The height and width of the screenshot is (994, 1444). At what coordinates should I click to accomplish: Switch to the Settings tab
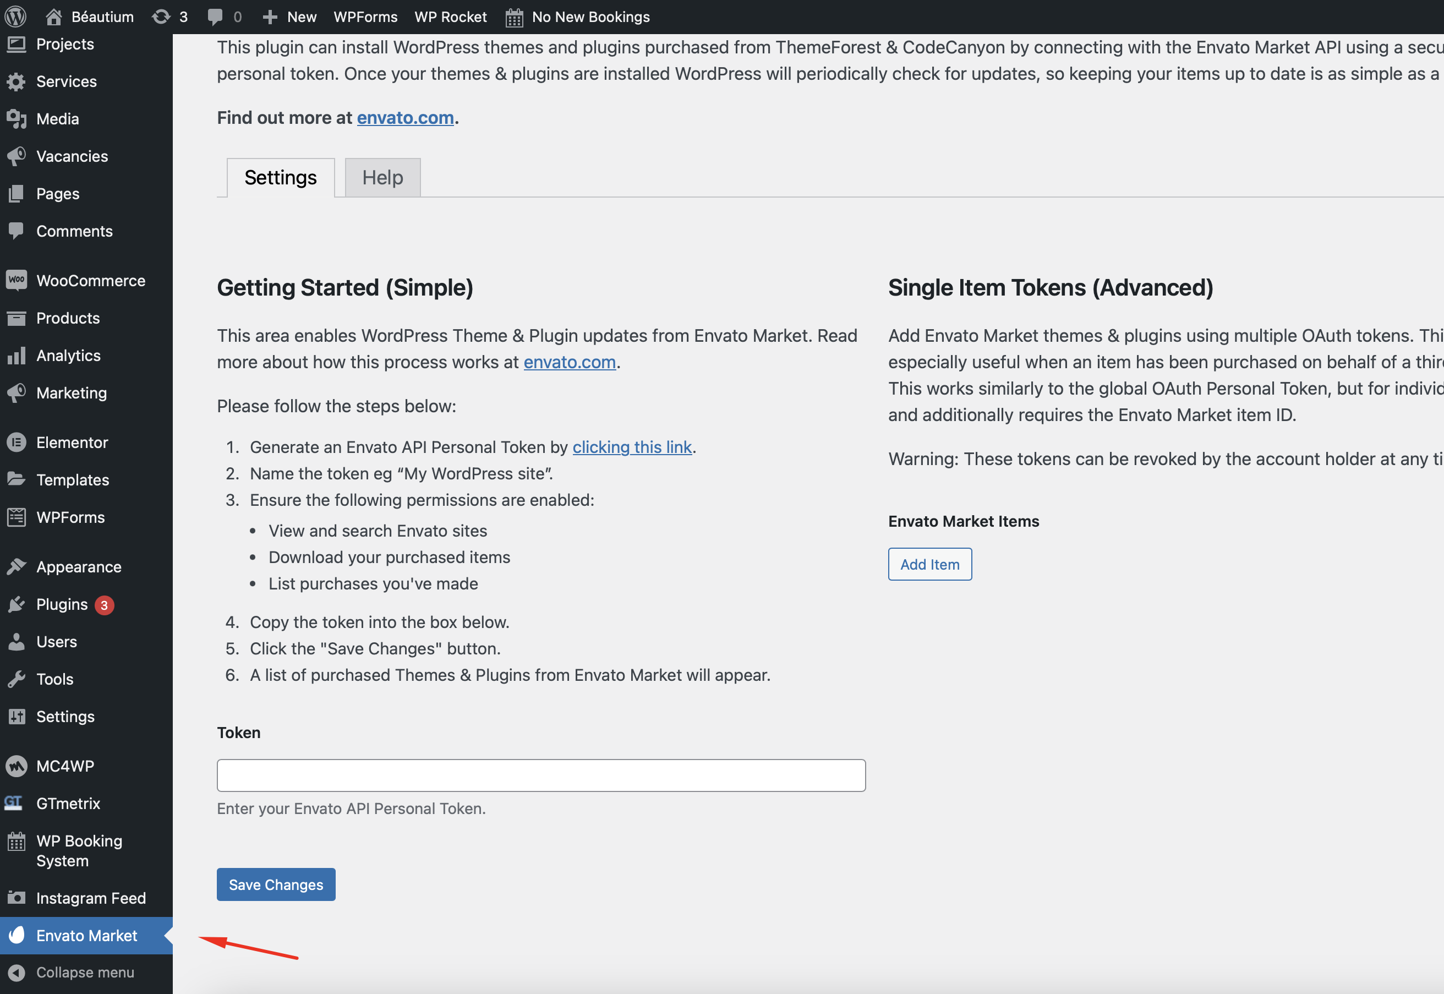pyautogui.click(x=280, y=177)
